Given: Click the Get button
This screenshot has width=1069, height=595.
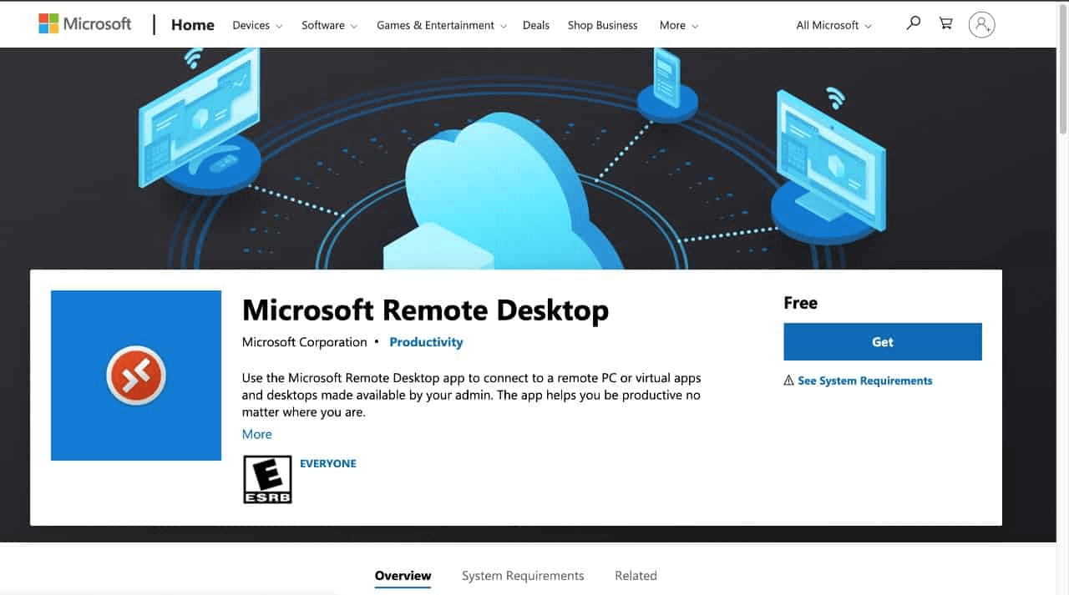Looking at the screenshot, I should tap(882, 341).
